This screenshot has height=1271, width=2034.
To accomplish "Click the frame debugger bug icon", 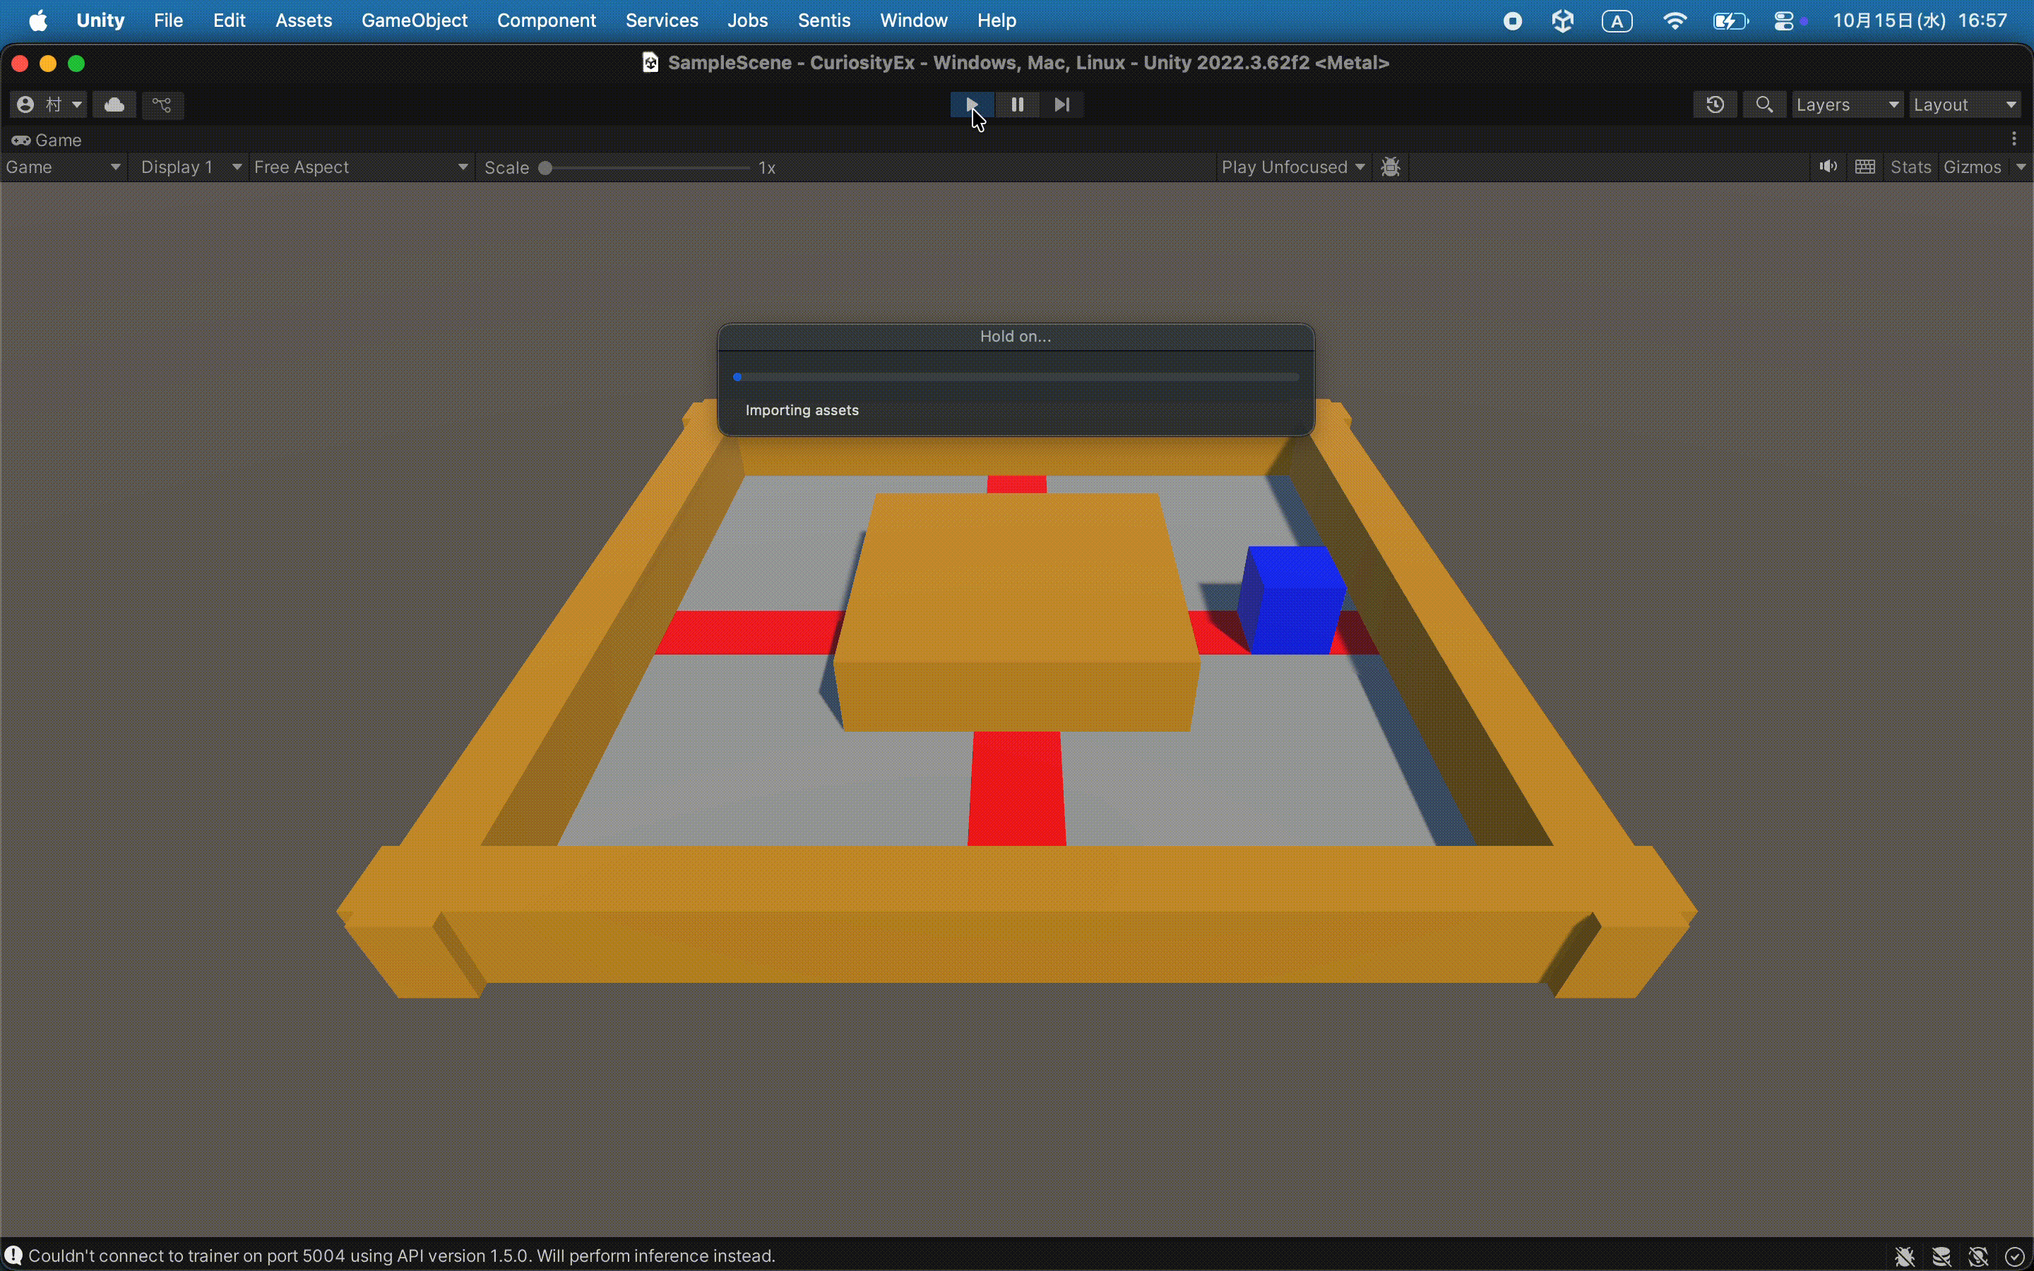I will 1390,167.
